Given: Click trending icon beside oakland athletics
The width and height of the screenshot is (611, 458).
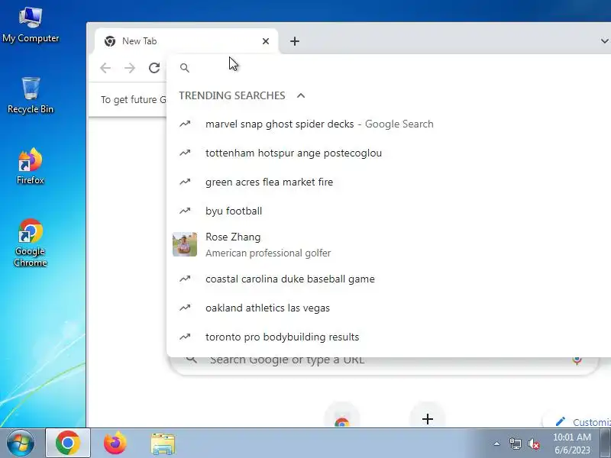Looking at the screenshot, I should pos(185,308).
